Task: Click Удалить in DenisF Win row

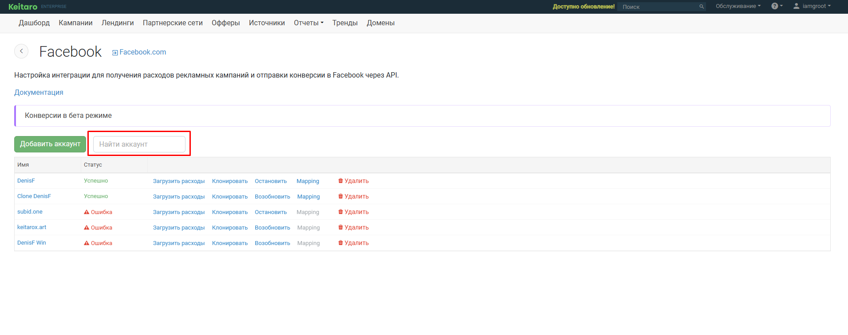Action: pyautogui.click(x=353, y=243)
